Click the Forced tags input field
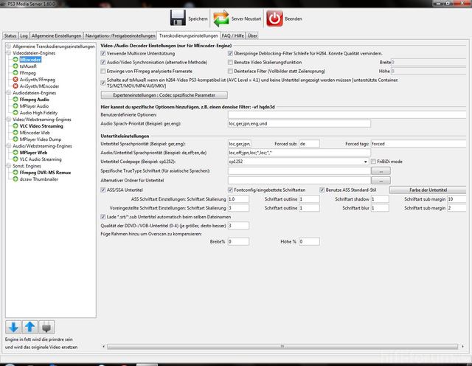 coord(418,144)
